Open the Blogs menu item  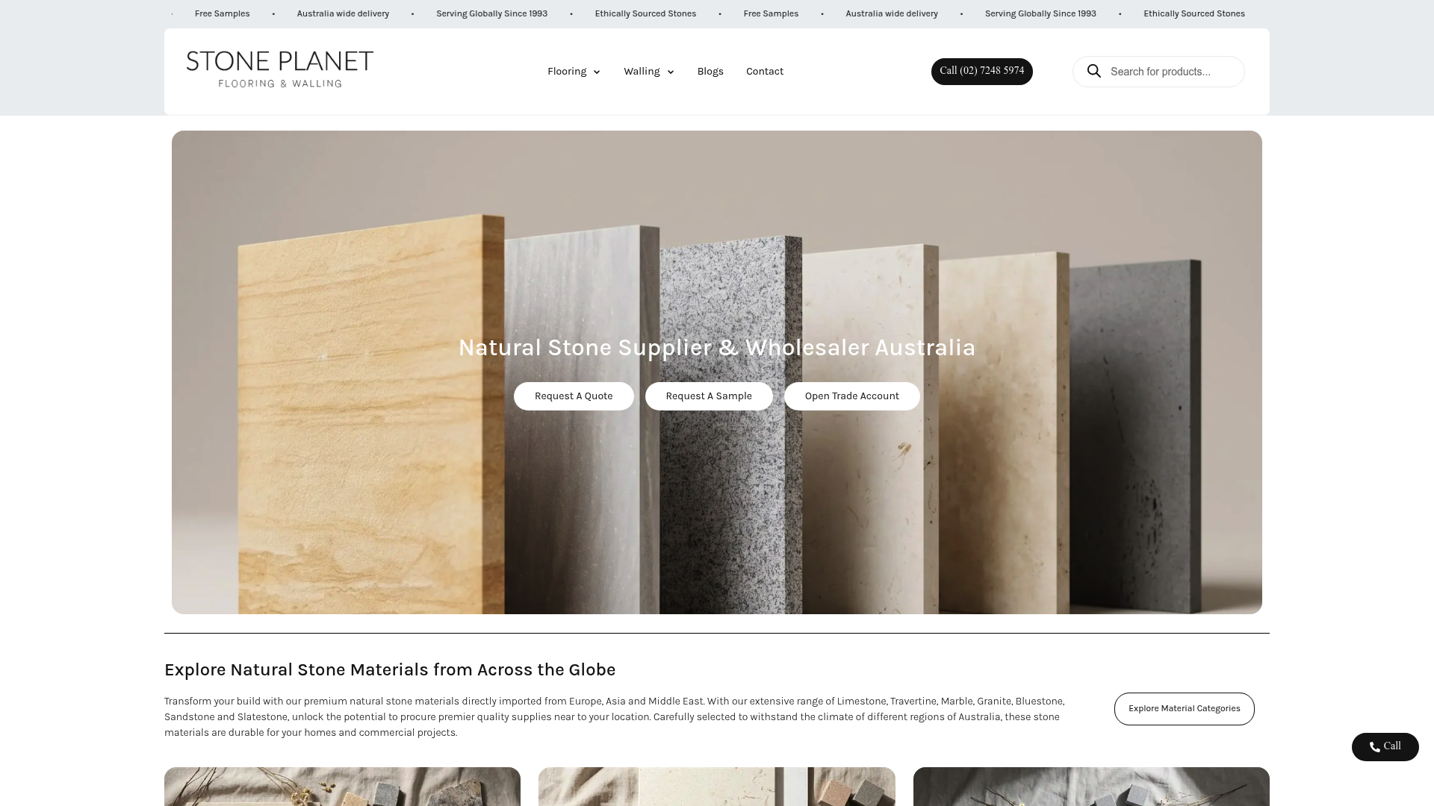pos(710,72)
